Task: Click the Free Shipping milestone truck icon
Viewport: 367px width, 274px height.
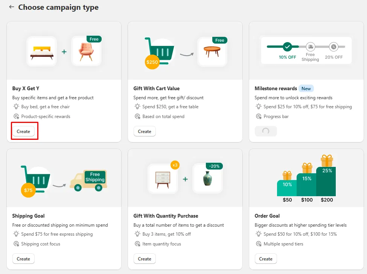Action: tap(310, 47)
